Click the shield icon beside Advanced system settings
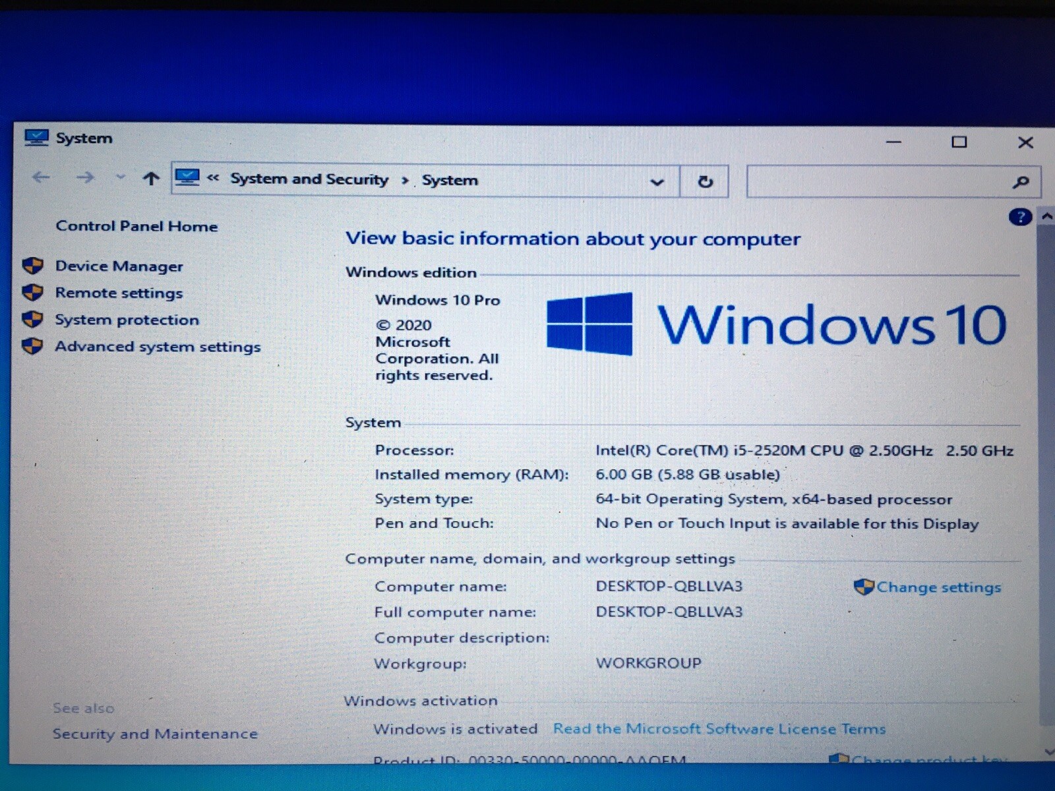 [x=32, y=346]
